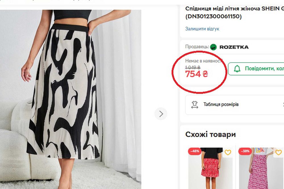Image resolution: width=284 pixels, height=189 pixels.
Task: Add the red skirt to wishlist
Action: point(228,152)
